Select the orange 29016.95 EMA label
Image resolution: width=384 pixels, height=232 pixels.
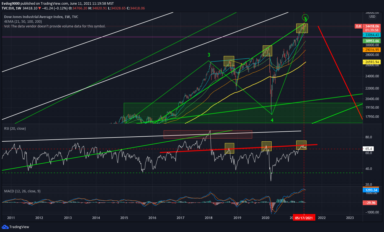coord(372,50)
